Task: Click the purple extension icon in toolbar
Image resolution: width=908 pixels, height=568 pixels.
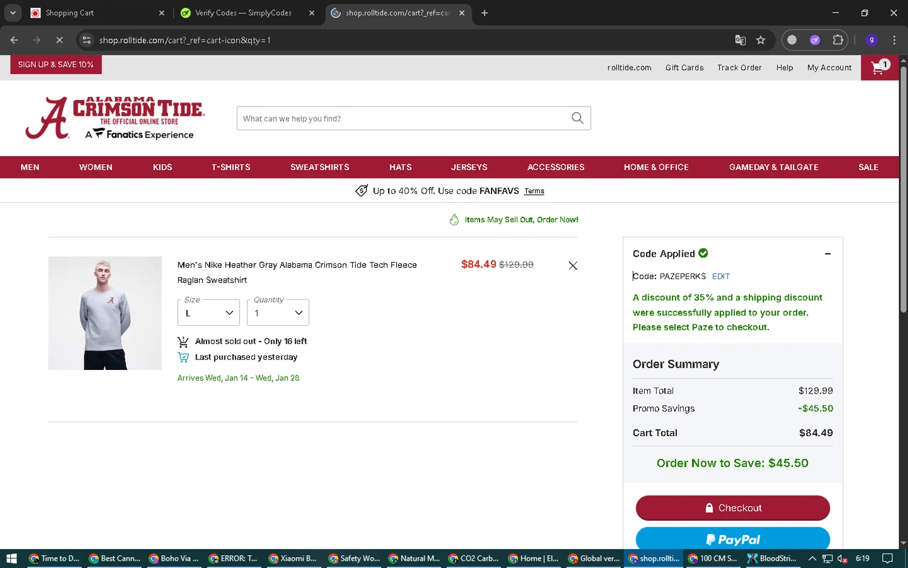Action: click(815, 40)
